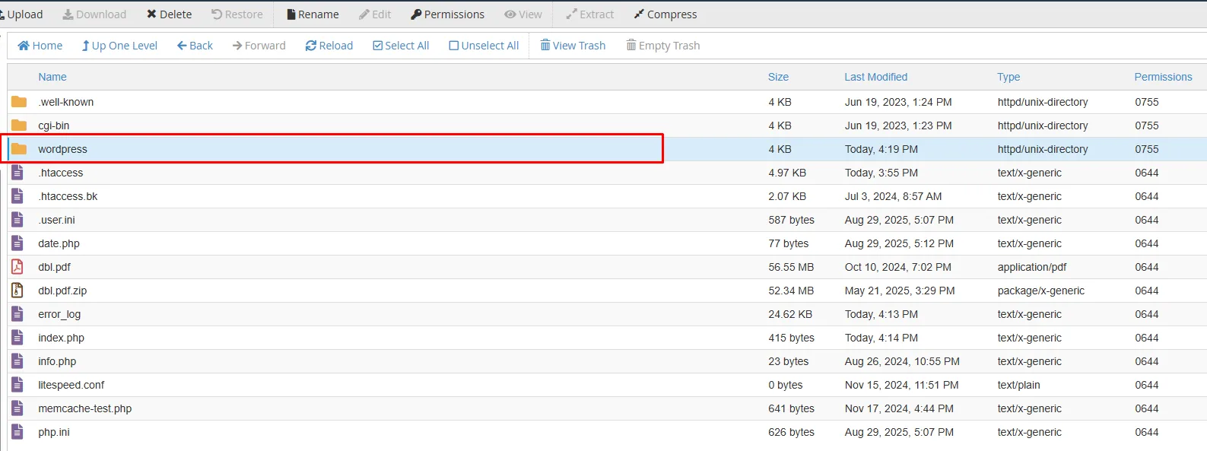Open the Permissions key tool

pos(447,14)
